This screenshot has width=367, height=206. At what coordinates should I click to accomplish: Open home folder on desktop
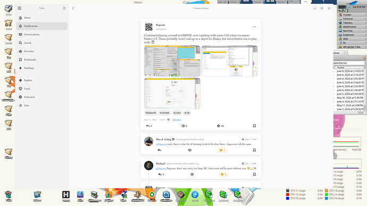9,25
